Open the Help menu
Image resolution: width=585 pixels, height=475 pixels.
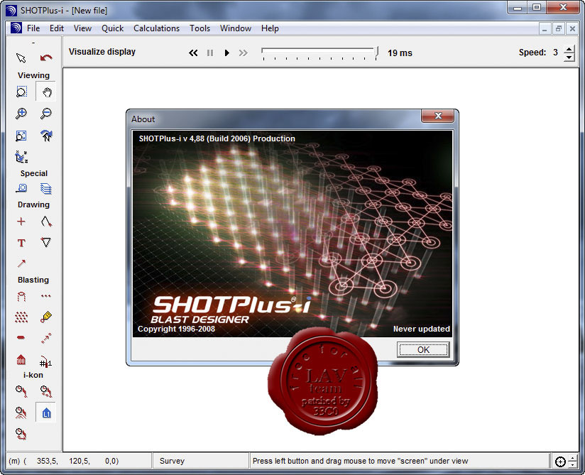pyautogui.click(x=270, y=28)
